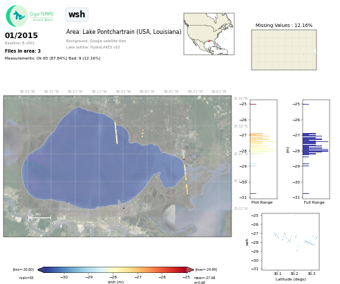Viewport: 340px width, 284px height.
Task: Click the 01/2015 date heading
Action: (x=21, y=35)
